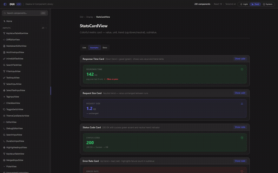Image resolution: width=278 pixels, height=173 pixels.
Task: Click the sidebar scrollbar thumb
Action: 51,91
